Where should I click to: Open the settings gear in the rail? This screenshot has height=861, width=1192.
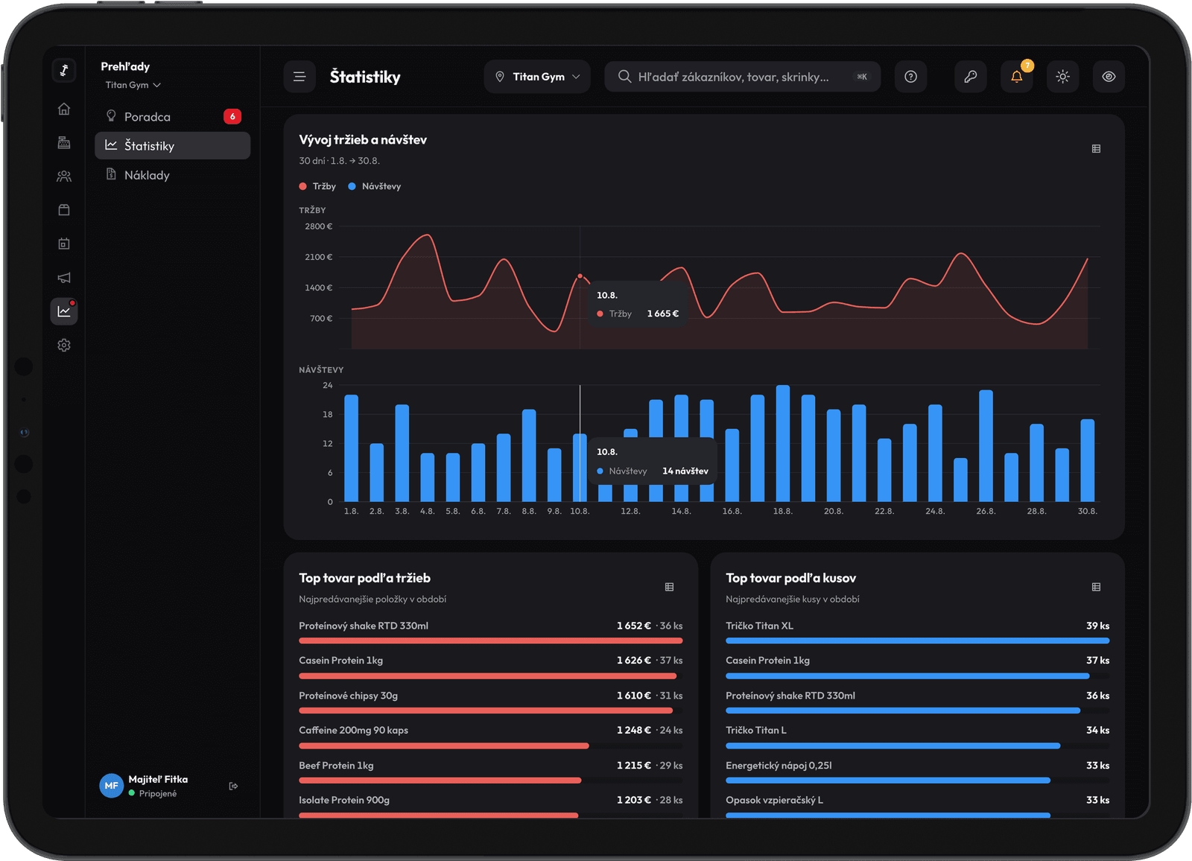pyautogui.click(x=64, y=346)
